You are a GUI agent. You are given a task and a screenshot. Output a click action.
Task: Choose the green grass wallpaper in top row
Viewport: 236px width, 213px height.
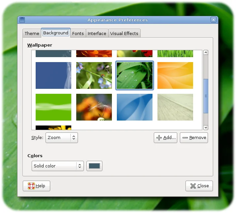pos(175,53)
